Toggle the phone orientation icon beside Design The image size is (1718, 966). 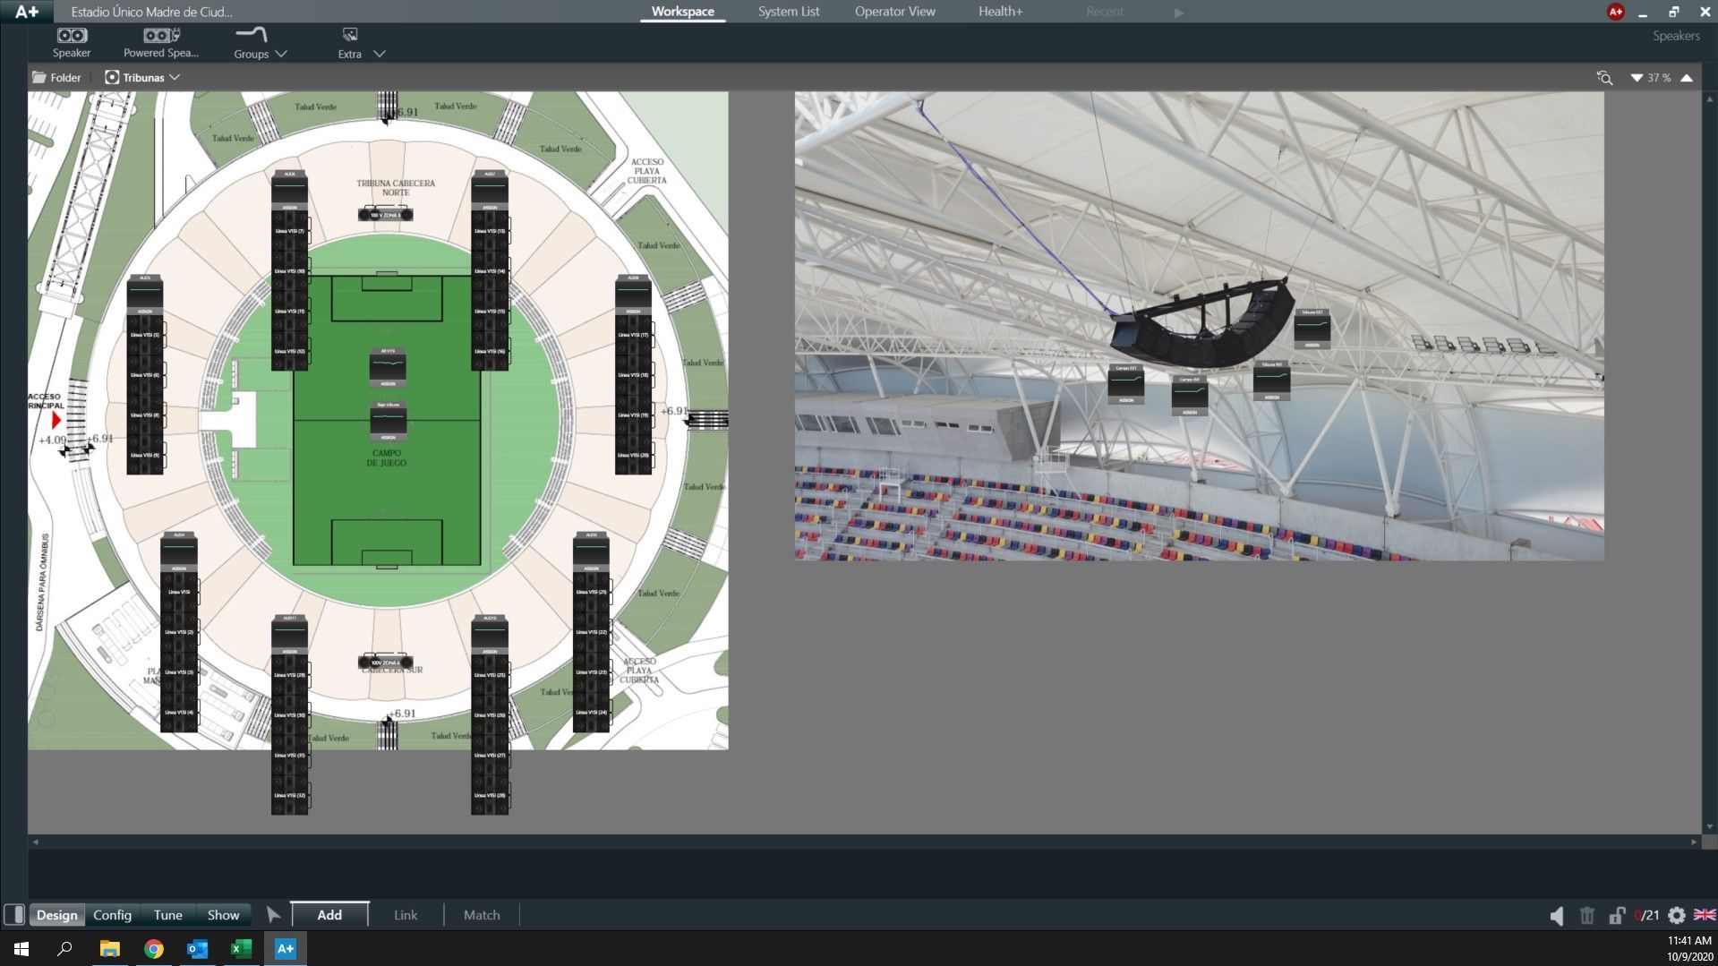coord(15,915)
